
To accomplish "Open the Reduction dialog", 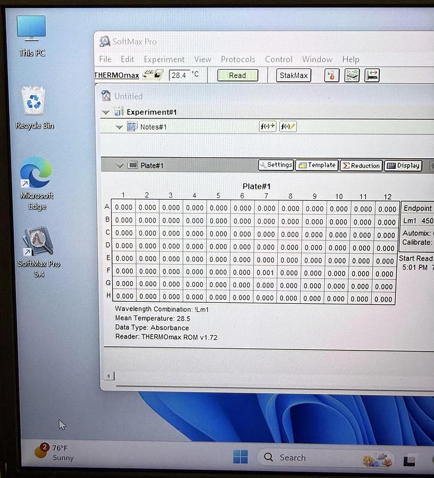I will pyautogui.click(x=361, y=166).
